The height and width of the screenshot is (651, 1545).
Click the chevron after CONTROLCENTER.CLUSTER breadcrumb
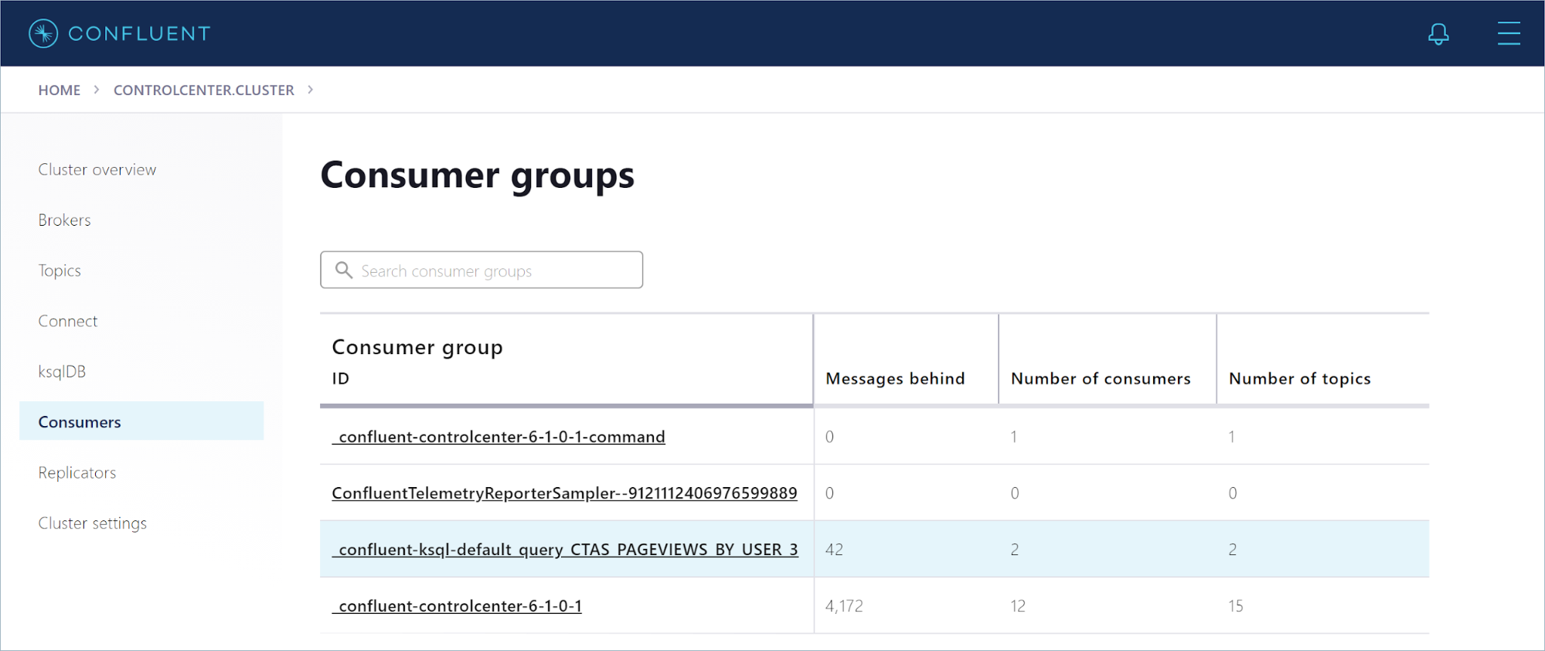[x=311, y=90]
